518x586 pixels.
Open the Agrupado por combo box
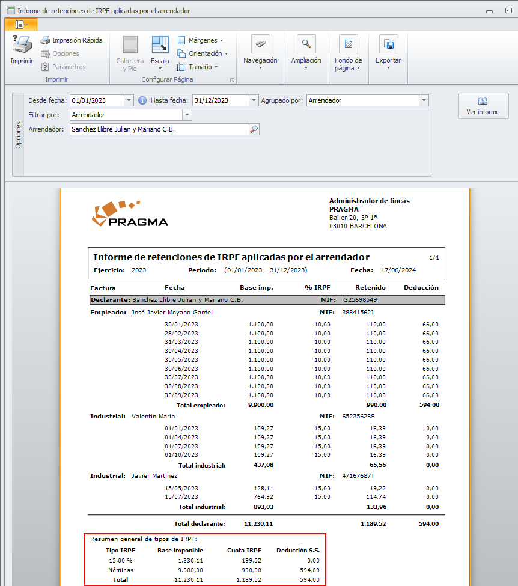pyautogui.click(x=367, y=100)
